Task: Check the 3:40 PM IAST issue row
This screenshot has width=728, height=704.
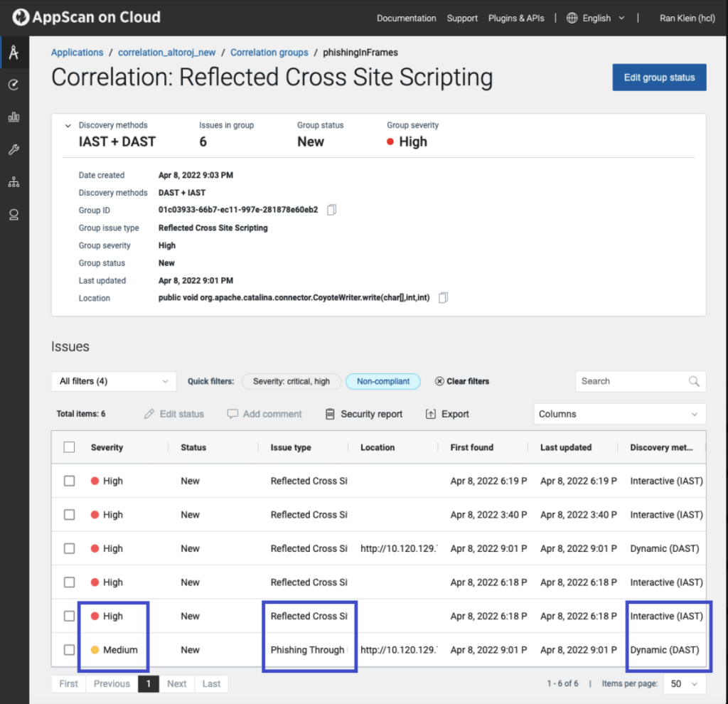Action: tap(69, 515)
